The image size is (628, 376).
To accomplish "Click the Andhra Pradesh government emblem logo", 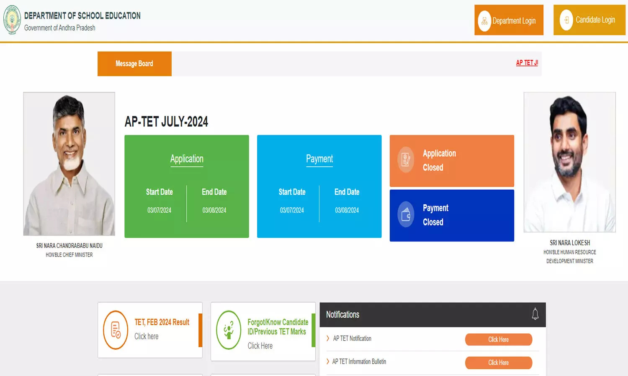I will click(x=12, y=20).
